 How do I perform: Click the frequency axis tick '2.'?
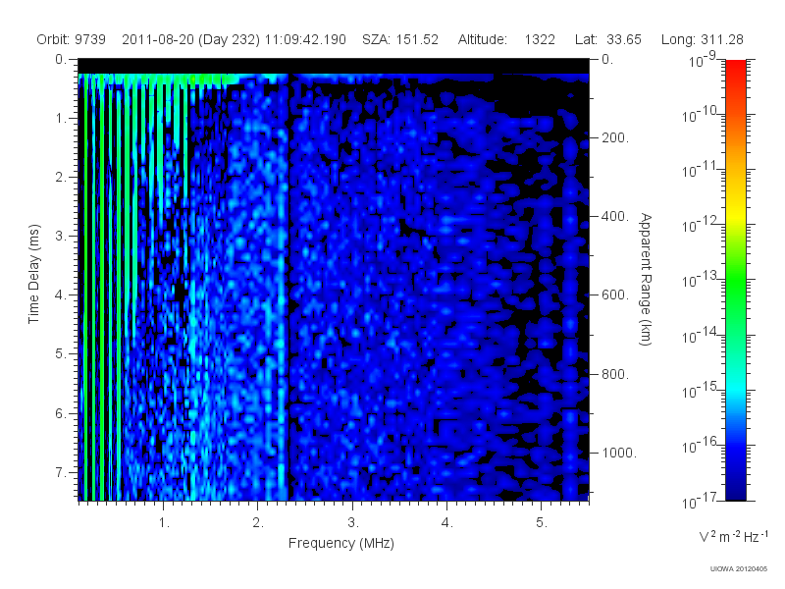tap(258, 523)
